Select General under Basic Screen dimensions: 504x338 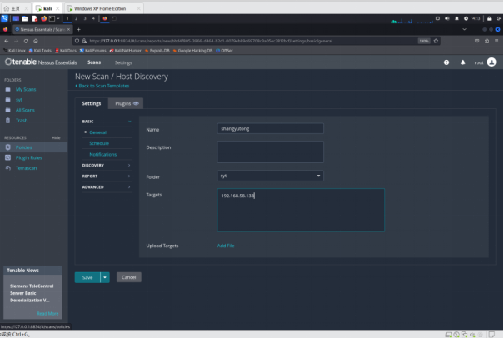[x=97, y=132]
